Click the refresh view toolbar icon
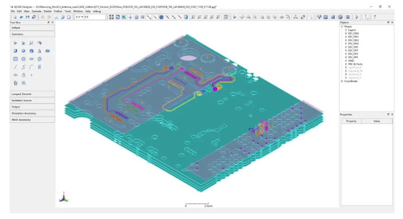This screenshot has height=219, width=403. coord(118,17)
